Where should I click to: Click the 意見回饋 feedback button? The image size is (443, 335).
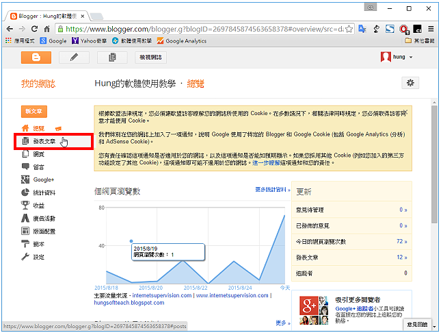[417, 325]
